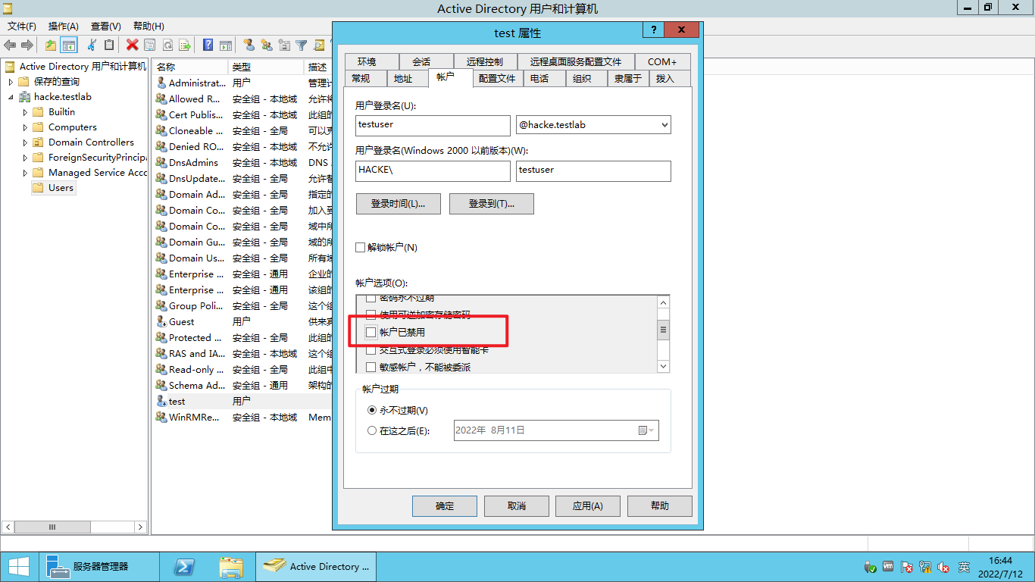This screenshot has width=1035, height=582.
Task: Expand the Domain Controllers tree node
Action: pyautogui.click(x=25, y=142)
